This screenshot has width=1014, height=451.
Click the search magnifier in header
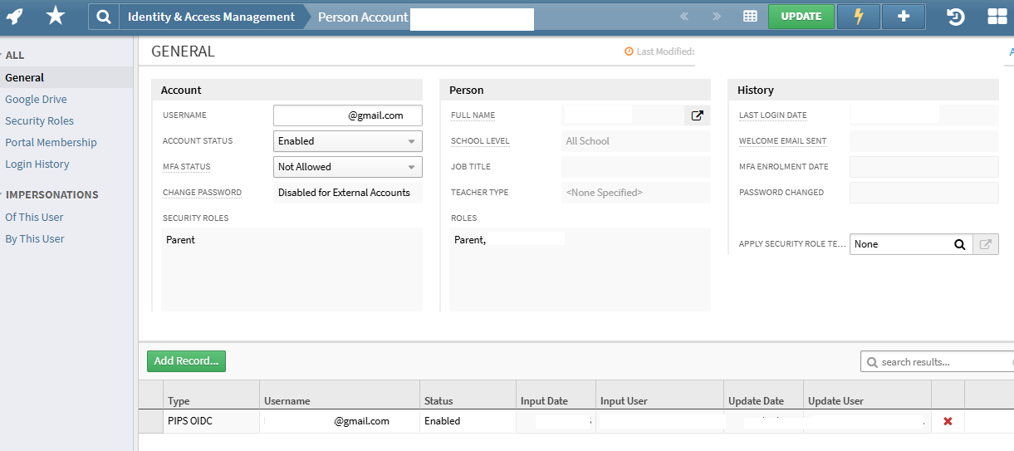pos(103,17)
